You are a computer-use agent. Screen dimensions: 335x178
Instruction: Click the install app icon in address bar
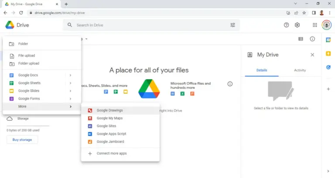coord(288,13)
